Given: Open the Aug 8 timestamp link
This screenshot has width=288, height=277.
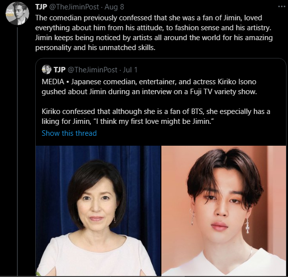Looking at the screenshot, I should [x=114, y=7].
